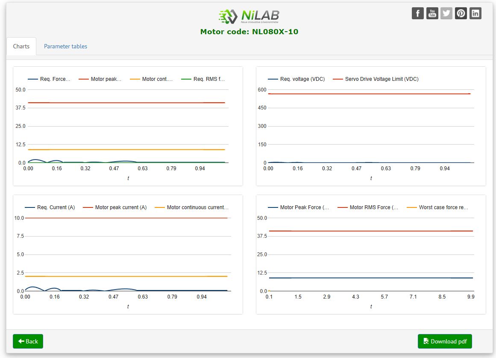Open the YouTube social icon
The width and height of the screenshot is (496, 358).
[x=432, y=13]
